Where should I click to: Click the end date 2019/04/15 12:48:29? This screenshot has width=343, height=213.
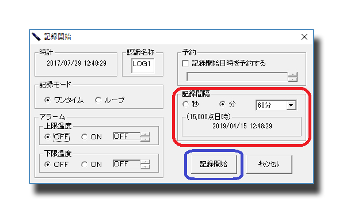click(242, 126)
